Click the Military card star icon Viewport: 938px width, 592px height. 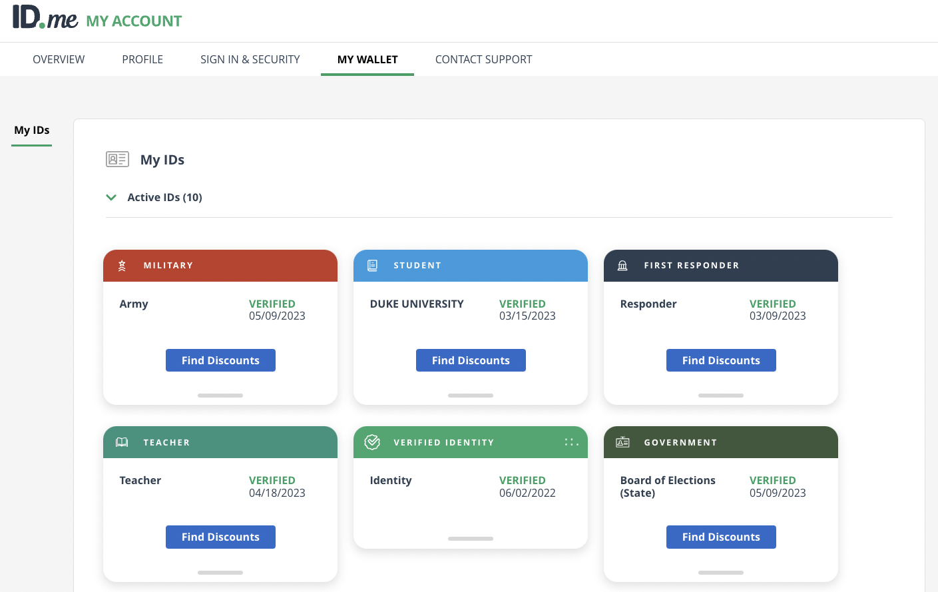(122, 266)
